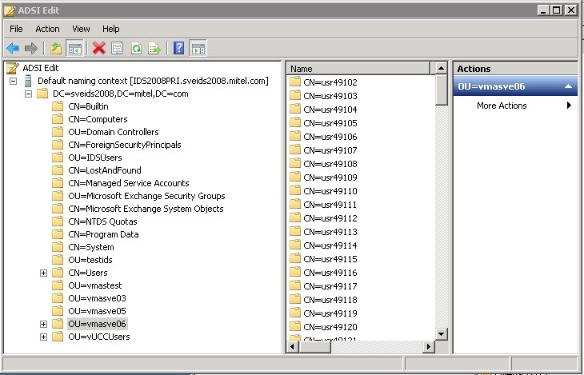Click the ADSI Edit title bar icon
Viewport: 584px width, 375px height.
tap(10, 10)
